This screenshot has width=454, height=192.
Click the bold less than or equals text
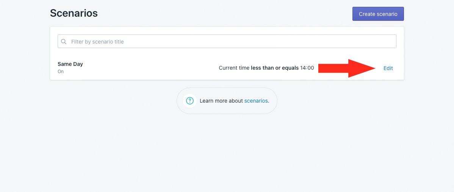[x=275, y=68]
